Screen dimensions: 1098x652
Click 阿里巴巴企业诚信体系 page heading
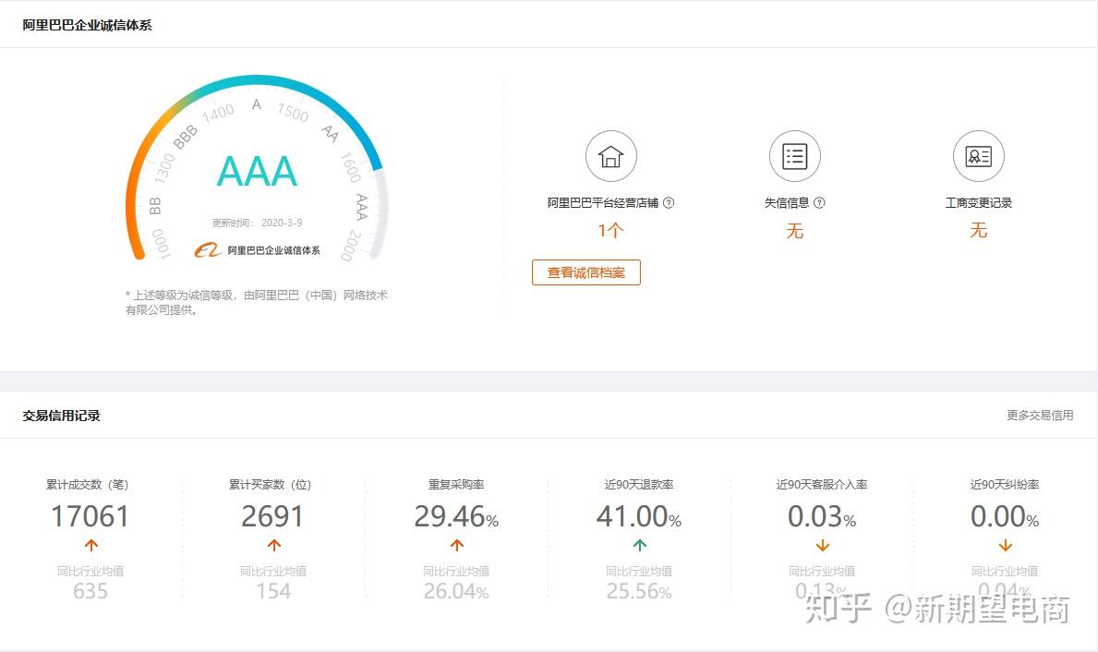point(87,25)
